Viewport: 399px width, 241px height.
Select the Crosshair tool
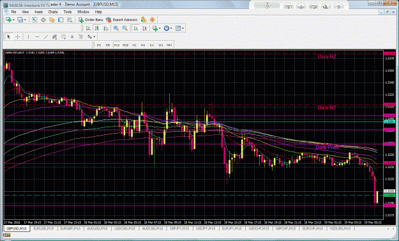(x=18, y=37)
